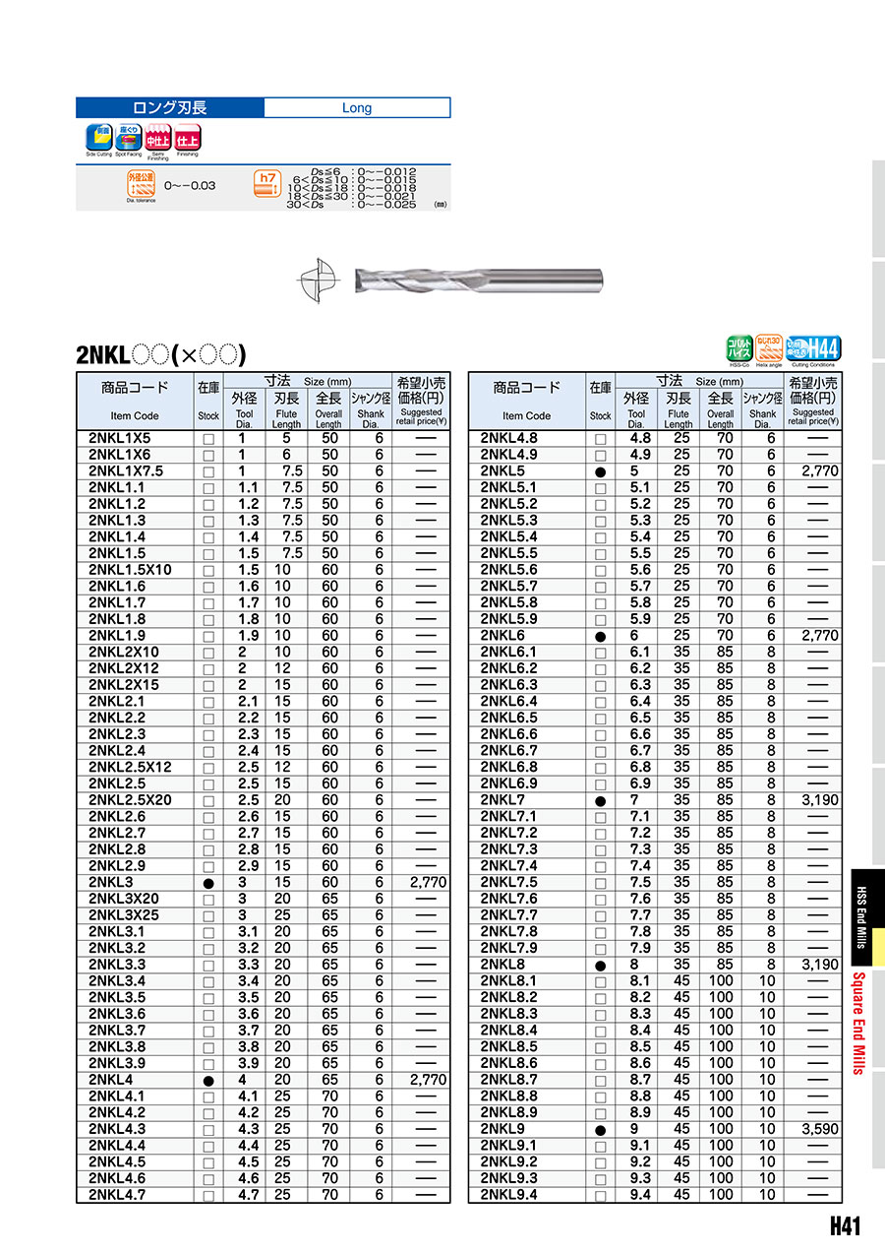Click the Long header label
The height and width of the screenshot is (1253, 885).
pos(357,108)
